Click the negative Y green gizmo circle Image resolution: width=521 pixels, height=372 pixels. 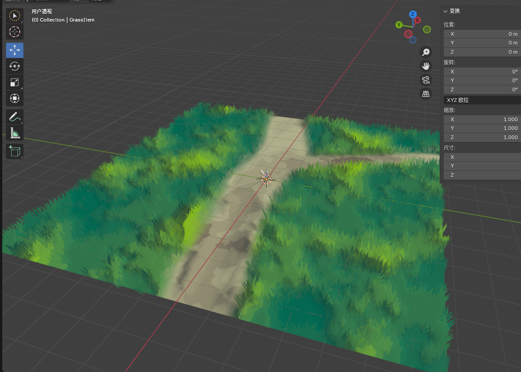point(427,29)
